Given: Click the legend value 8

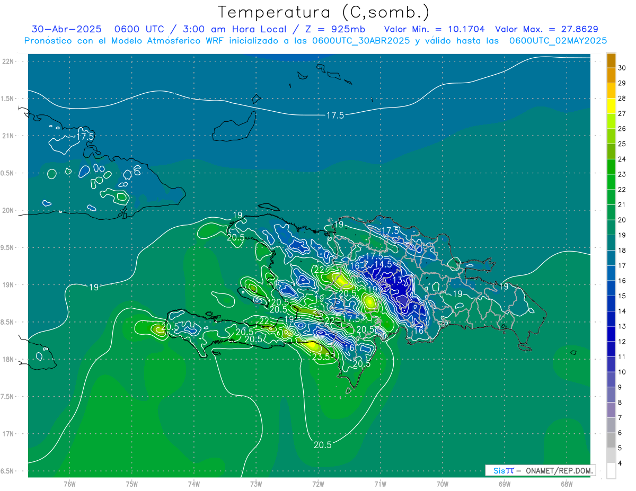Looking at the screenshot, I should pyautogui.click(x=621, y=403).
